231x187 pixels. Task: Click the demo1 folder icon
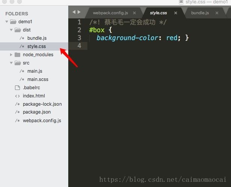pos(13,22)
